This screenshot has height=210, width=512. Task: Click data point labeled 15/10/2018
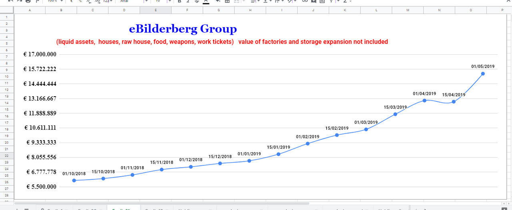[x=103, y=178]
